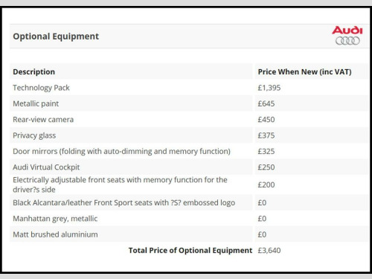Click the Total Price of Optional Equipment label
Screen dimensions: 372x279
(190, 251)
